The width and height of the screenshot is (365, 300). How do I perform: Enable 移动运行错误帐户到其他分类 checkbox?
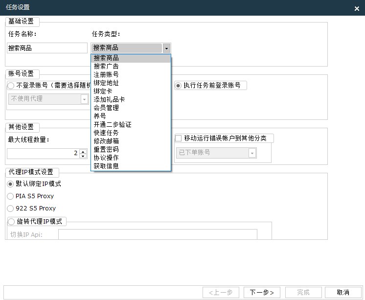178,138
